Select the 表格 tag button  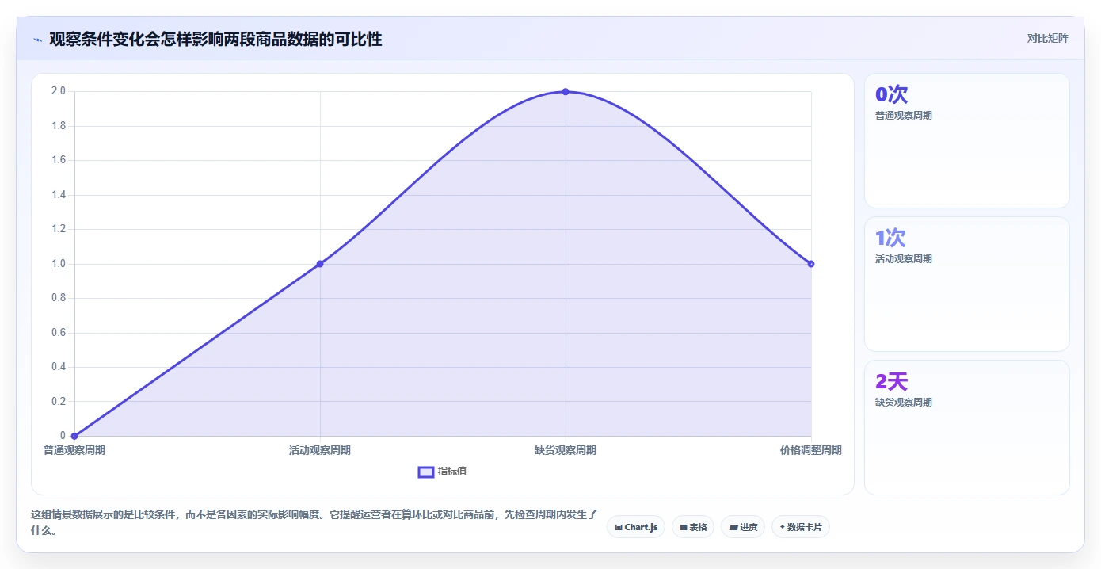693,527
